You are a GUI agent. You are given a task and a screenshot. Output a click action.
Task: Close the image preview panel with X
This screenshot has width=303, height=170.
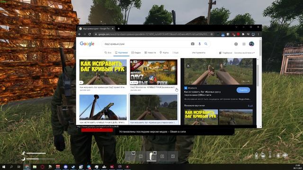click(x=188, y=66)
